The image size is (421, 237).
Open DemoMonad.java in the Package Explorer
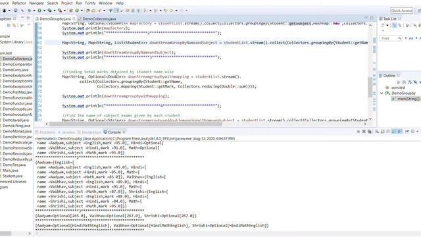[x=17, y=132]
